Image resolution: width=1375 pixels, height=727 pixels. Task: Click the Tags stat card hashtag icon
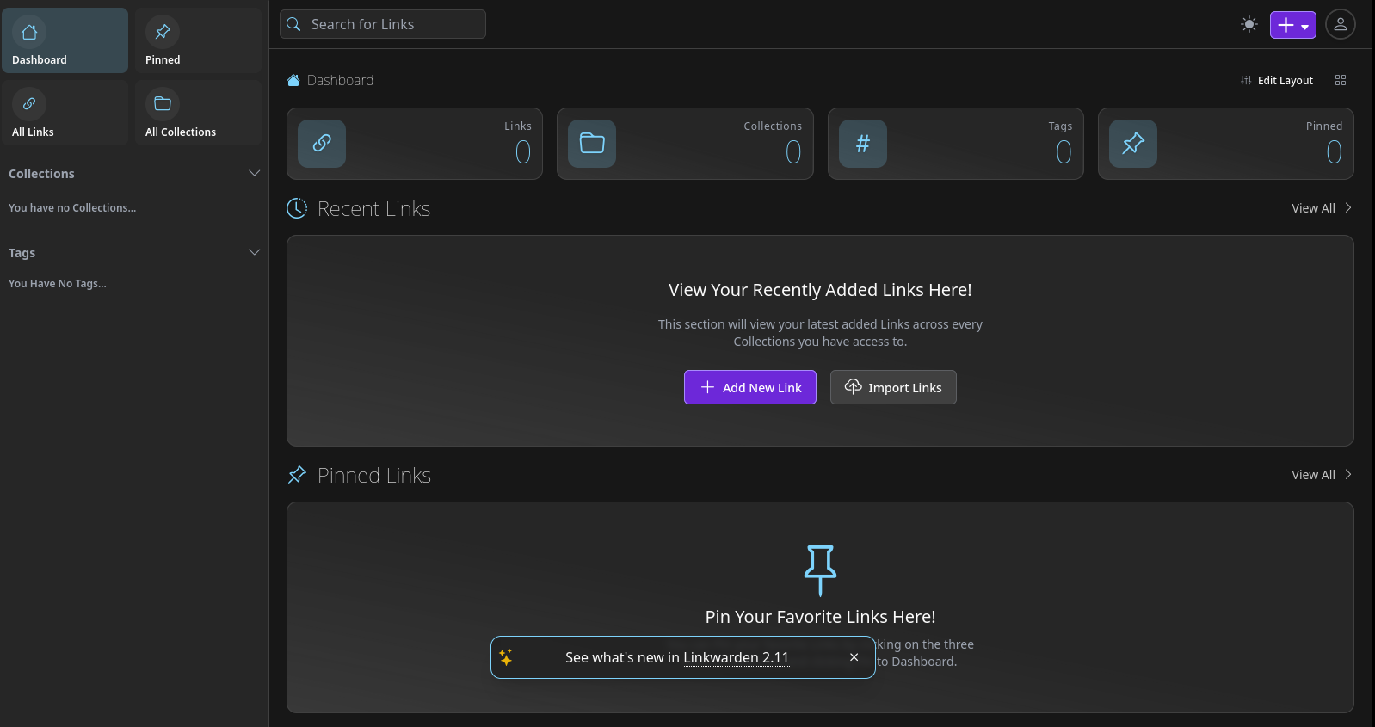862,144
